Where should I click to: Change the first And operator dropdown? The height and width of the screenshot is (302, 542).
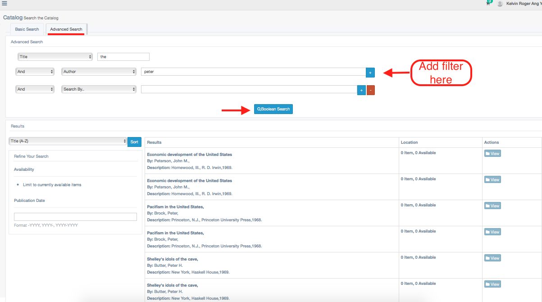coord(35,72)
